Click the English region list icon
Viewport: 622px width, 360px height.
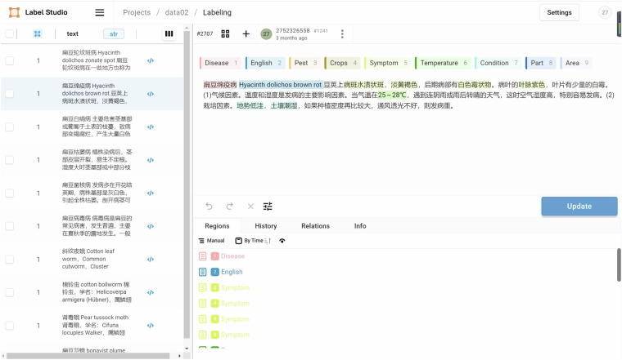(x=203, y=272)
